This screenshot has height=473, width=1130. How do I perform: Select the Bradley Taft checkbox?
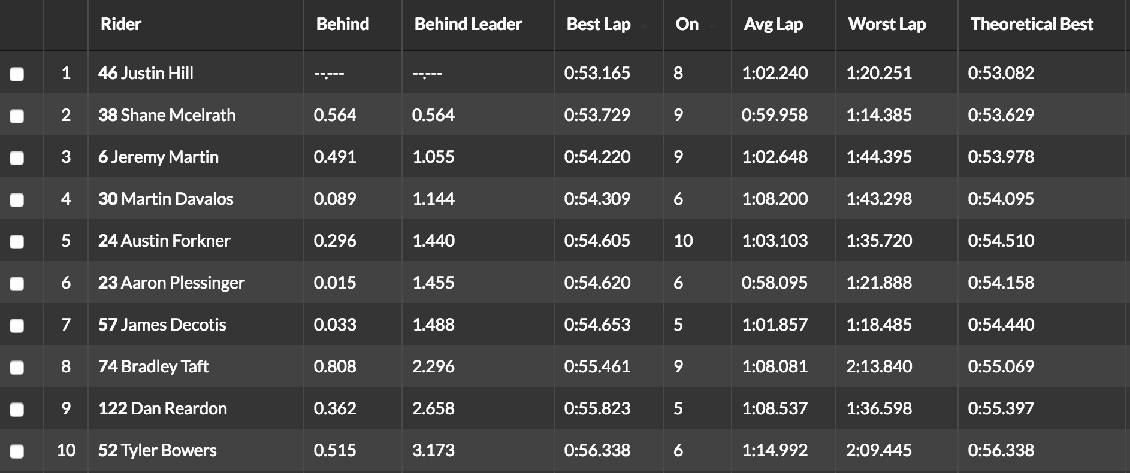(x=17, y=368)
